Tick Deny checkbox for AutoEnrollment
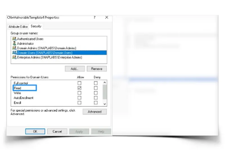 point(96,98)
